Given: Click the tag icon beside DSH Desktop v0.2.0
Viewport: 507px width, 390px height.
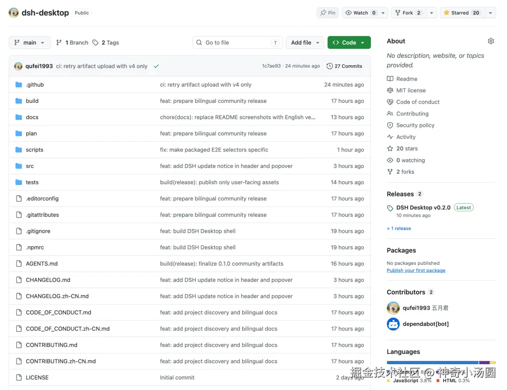Looking at the screenshot, I should 390,208.
